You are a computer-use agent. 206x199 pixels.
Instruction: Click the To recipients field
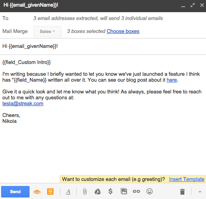[103, 18]
